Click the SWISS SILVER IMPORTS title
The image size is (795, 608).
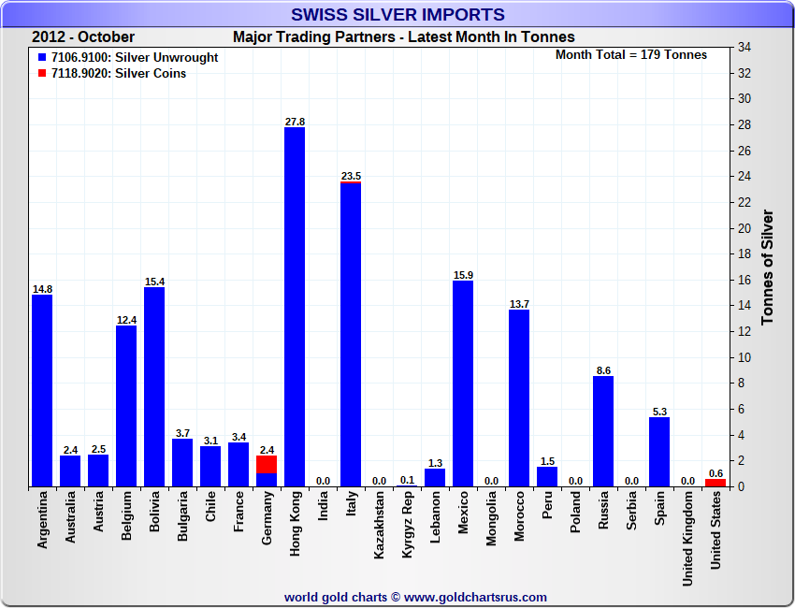click(x=397, y=14)
